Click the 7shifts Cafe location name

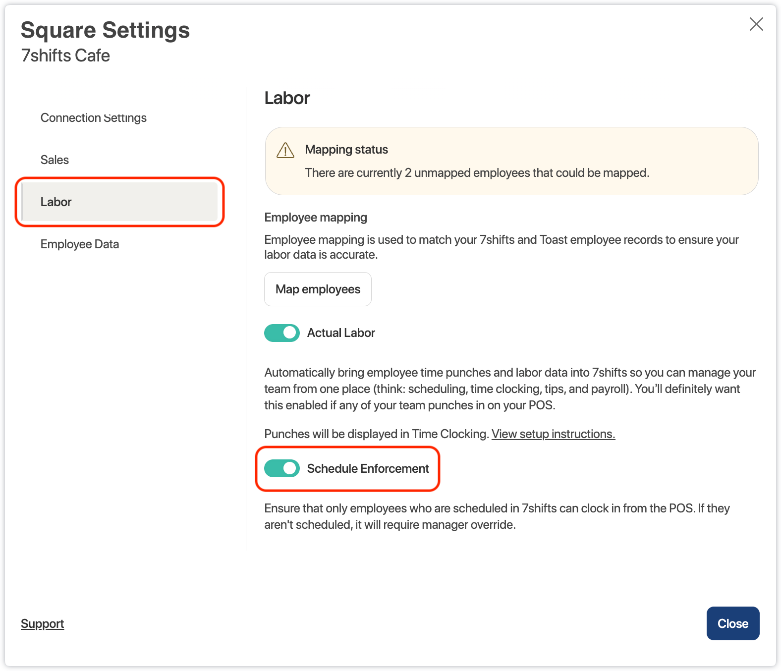click(x=65, y=56)
